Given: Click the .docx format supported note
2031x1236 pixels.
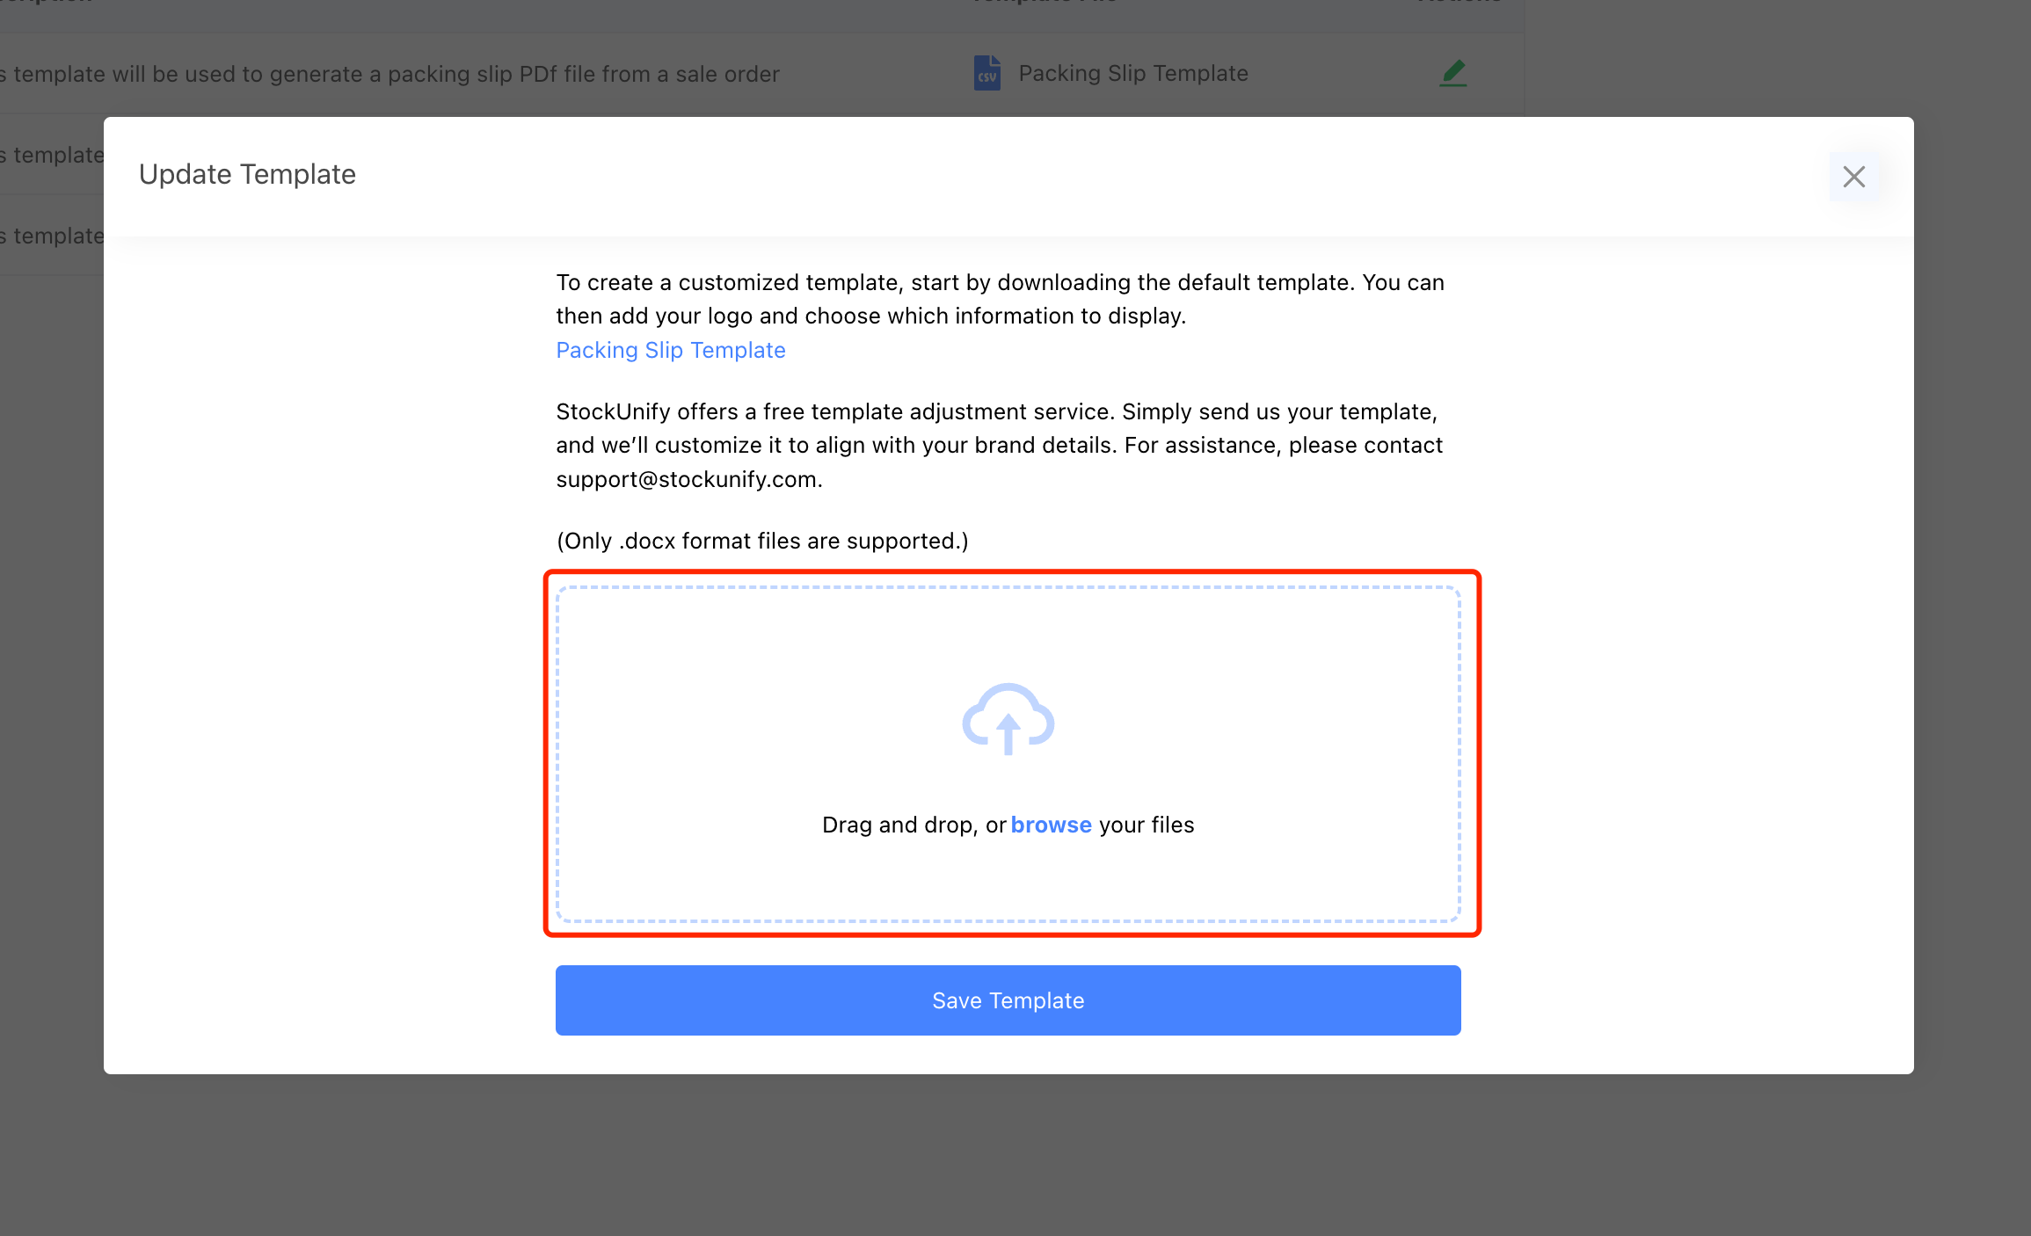Looking at the screenshot, I should pyautogui.click(x=761, y=541).
